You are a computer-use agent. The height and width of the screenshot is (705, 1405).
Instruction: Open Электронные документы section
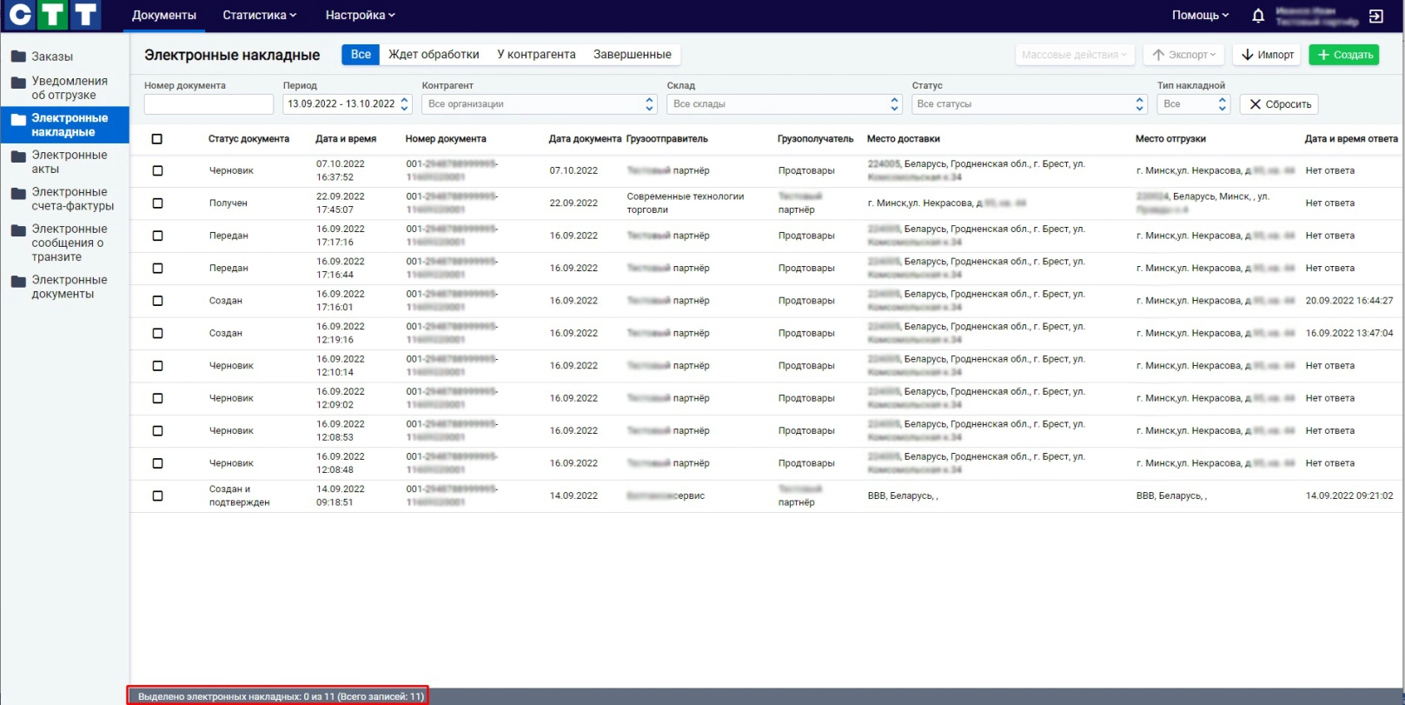[65, 287]
